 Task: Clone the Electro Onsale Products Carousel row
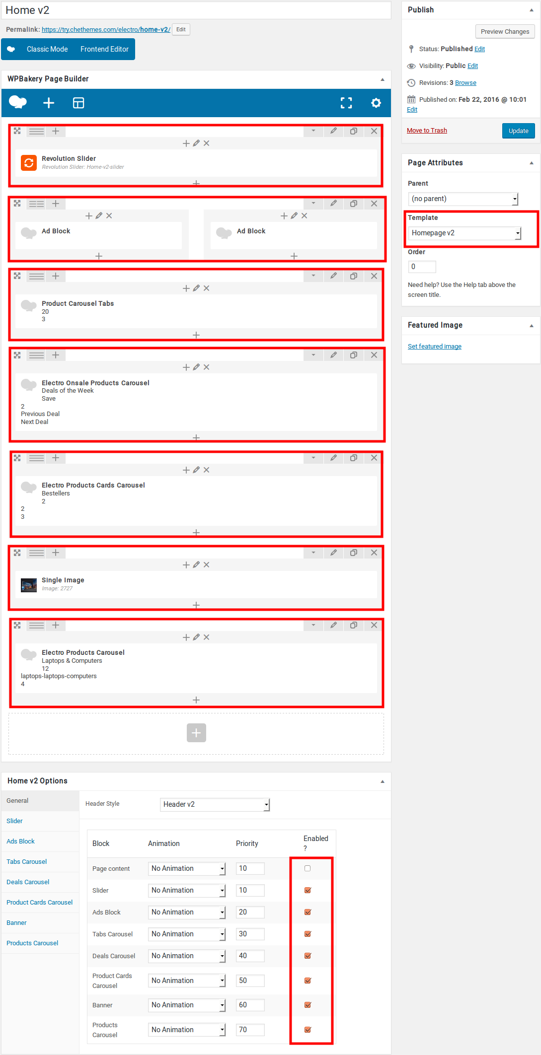pos(354,355)
